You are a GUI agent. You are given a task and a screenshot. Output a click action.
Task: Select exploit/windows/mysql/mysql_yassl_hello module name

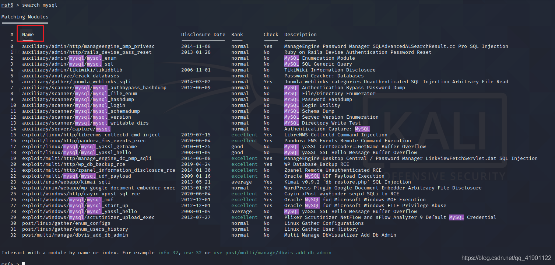pyautogui.click(x=80, y=212)
